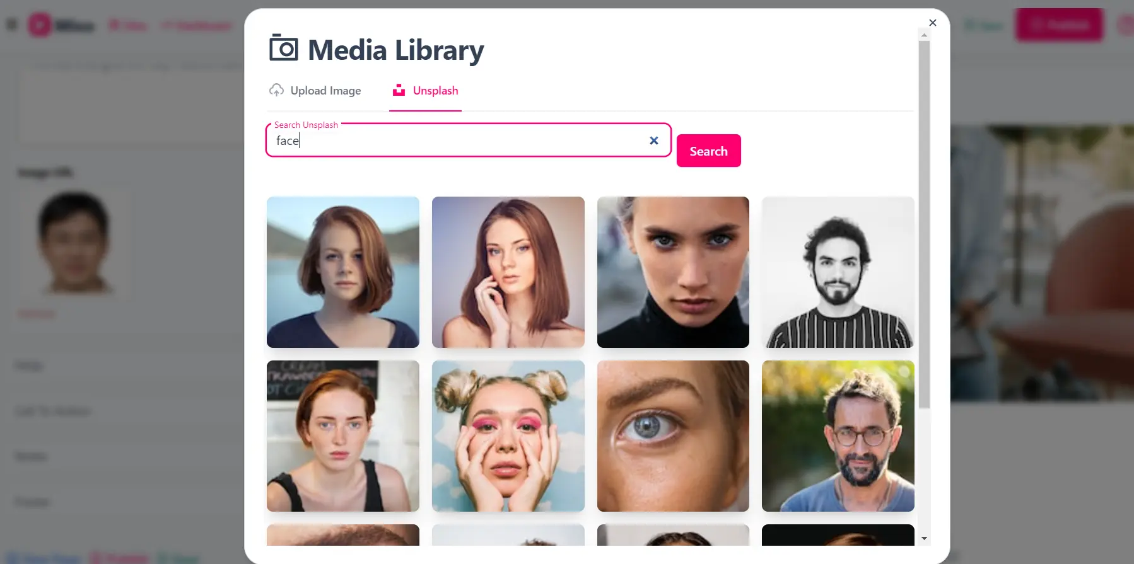This screenshot has width=1134, height=564.
Task: Click scrollbar down arrow in dialog
Action: click(924, 539)
